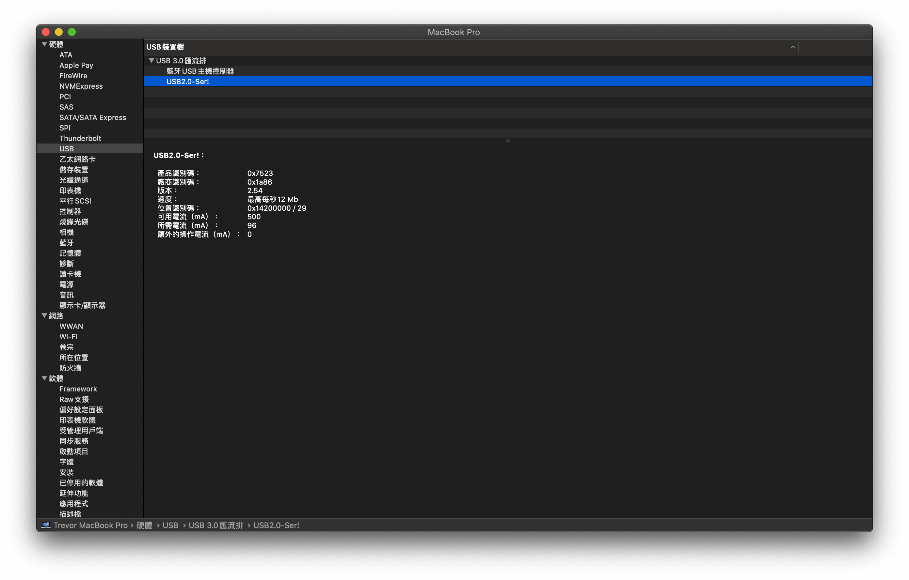Viewport: 909px width, 580px height.
Task: Click the pane divider handle dot
Action: pyautogui.click(x=508, y=141)
